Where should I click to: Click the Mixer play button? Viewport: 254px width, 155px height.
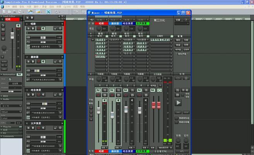point(178,103)
